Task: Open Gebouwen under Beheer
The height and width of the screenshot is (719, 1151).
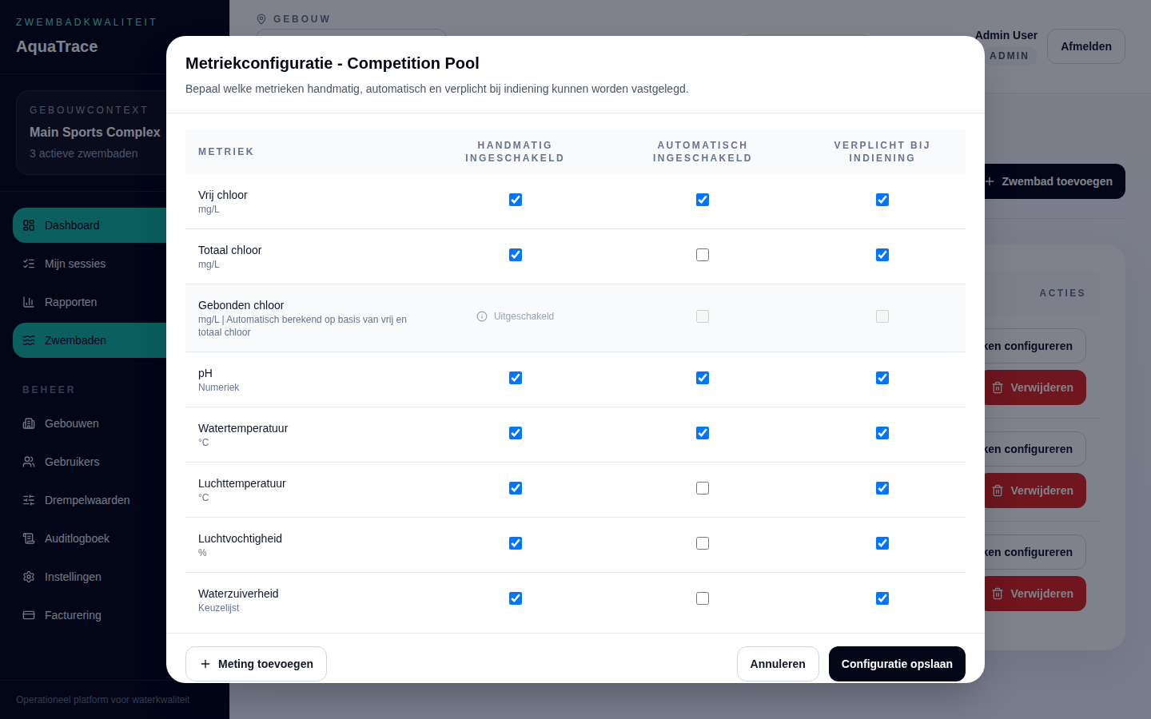Action: (90, 423)
